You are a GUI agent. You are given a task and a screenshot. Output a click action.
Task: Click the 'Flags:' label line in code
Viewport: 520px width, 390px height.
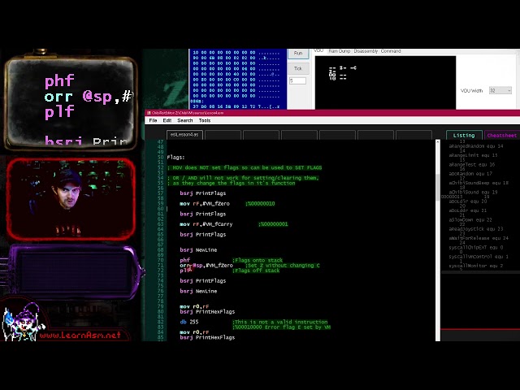(175, 157)
